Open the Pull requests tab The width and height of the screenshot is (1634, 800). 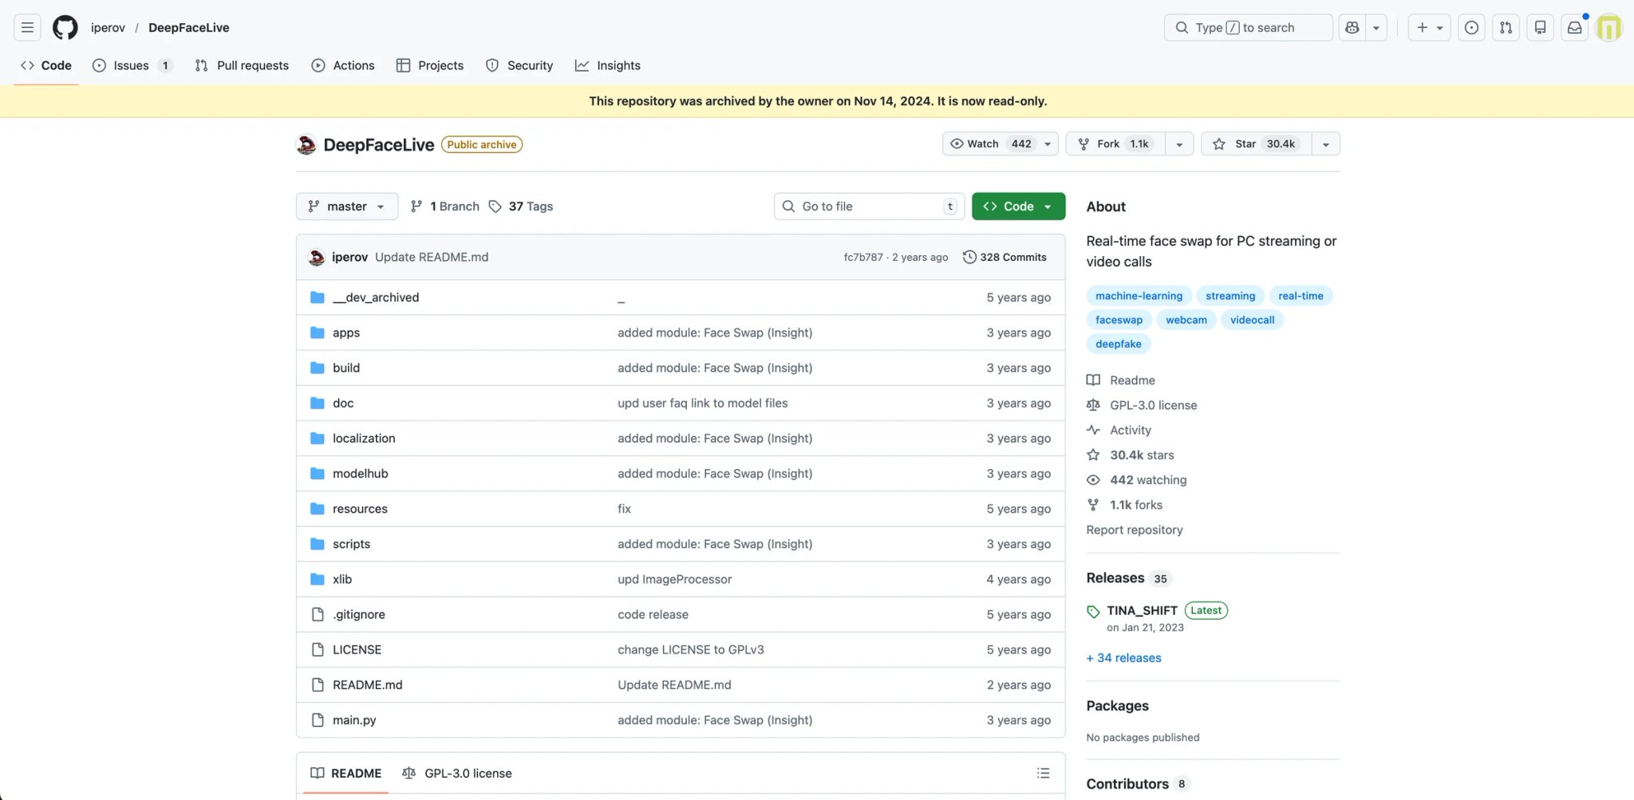coord(242,65)
